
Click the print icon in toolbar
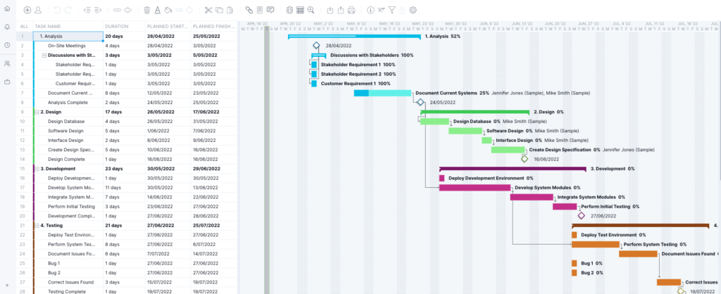tap(352, 11)
